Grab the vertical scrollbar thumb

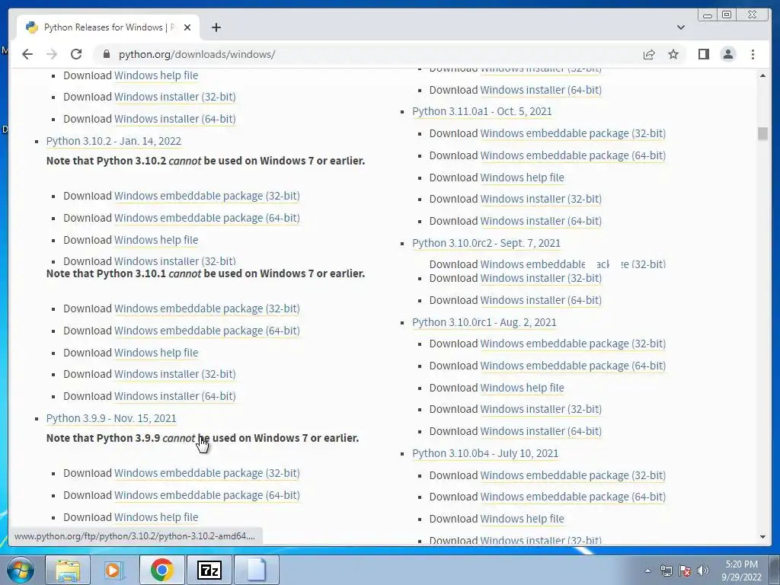[x=762, y=133]
